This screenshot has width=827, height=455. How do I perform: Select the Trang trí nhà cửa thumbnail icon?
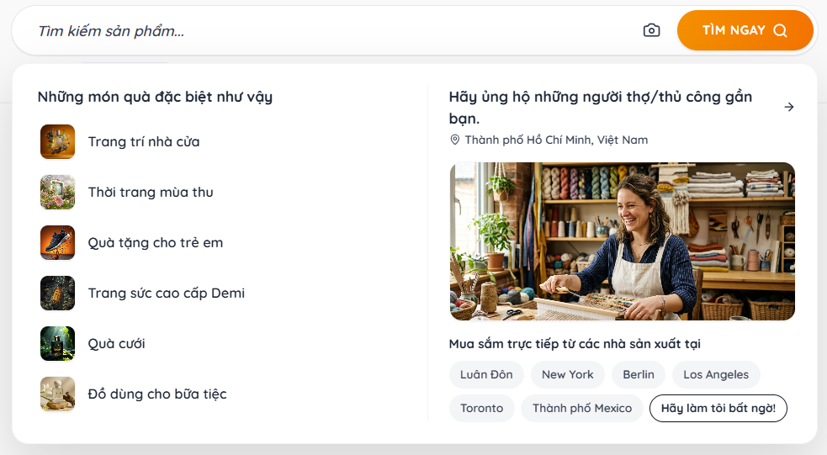coord(57,142)
